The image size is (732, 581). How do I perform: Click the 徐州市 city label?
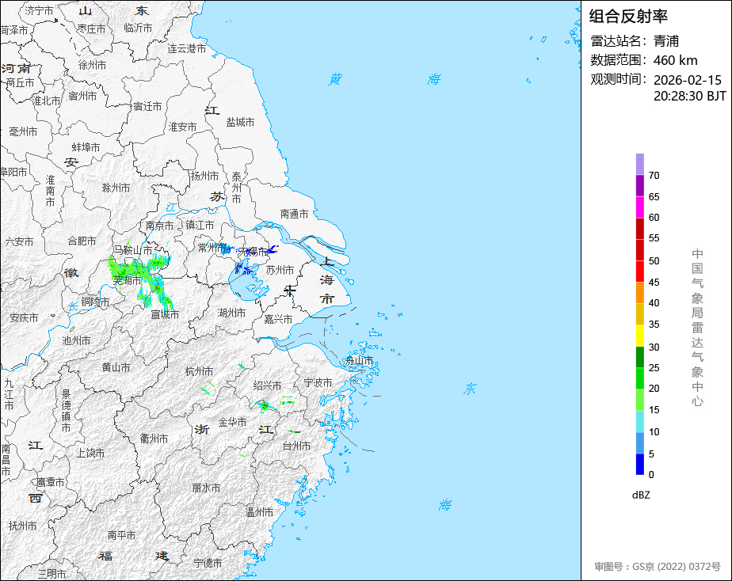(92, 65)
